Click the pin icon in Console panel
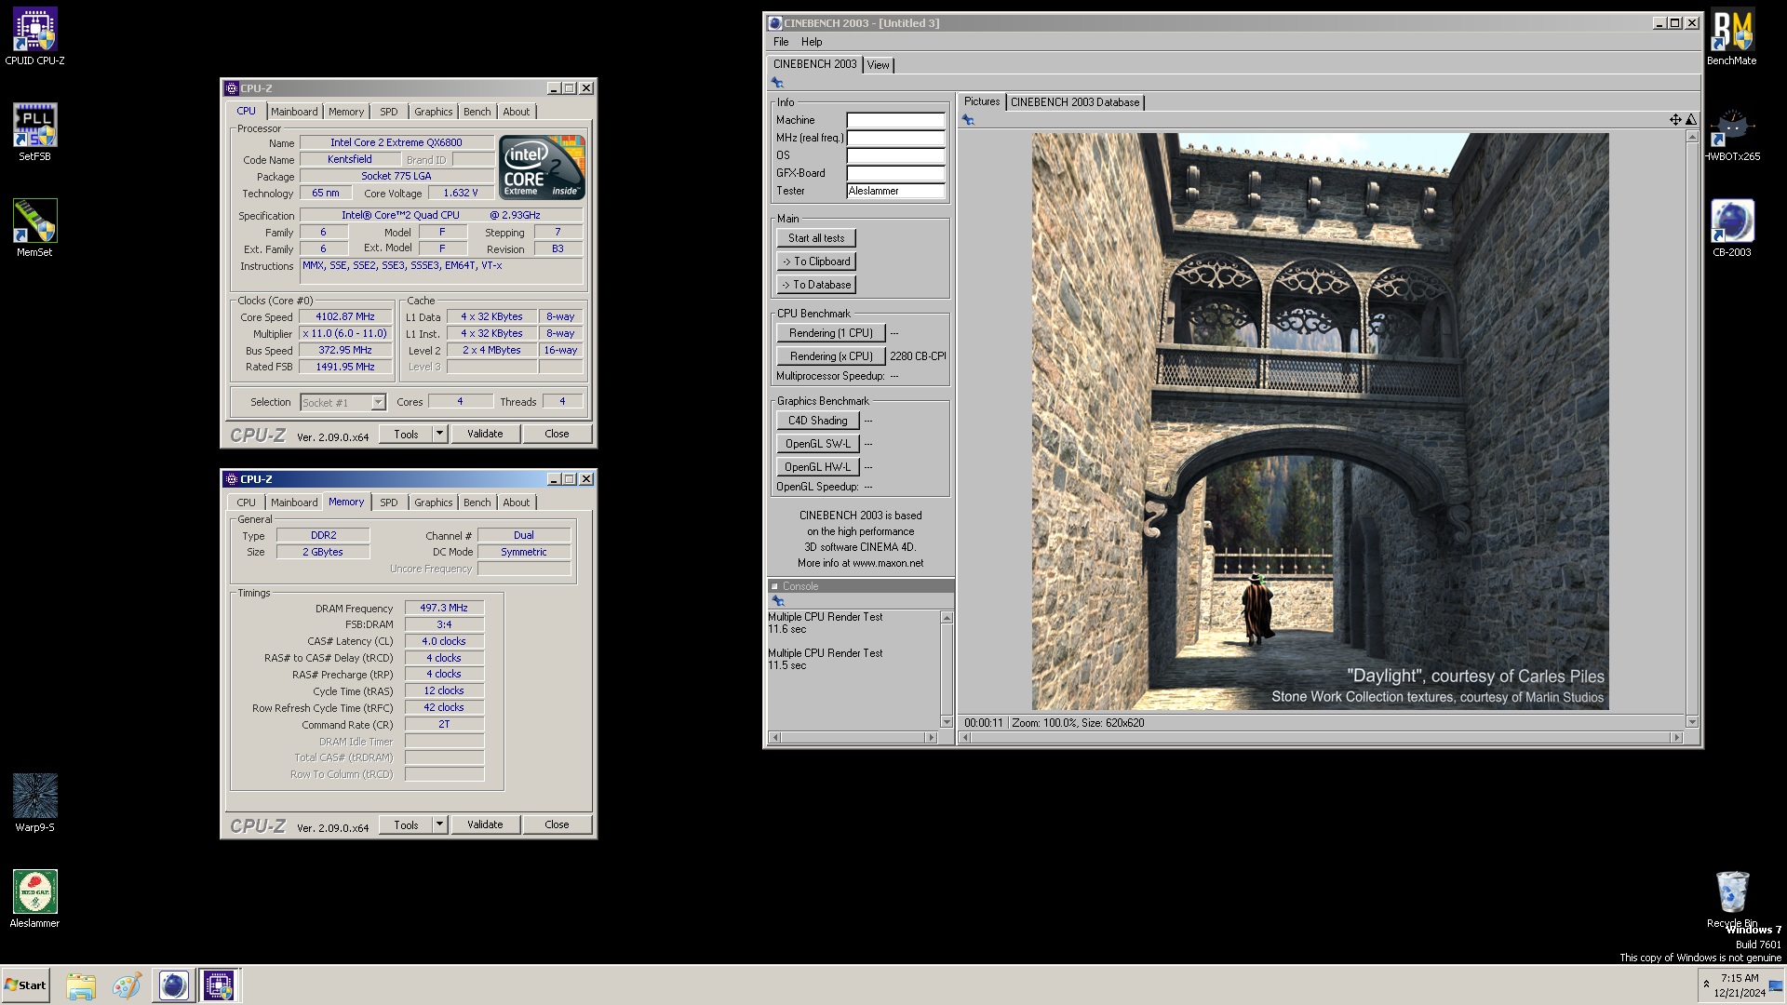1787x1005 pixels. (x=778, y=601)
